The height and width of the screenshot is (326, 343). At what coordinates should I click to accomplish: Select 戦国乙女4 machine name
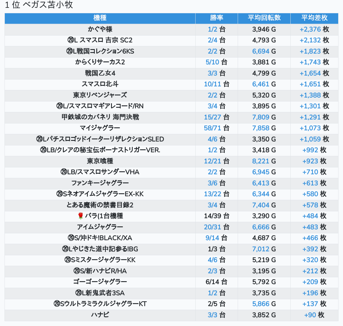coord(100,73)
